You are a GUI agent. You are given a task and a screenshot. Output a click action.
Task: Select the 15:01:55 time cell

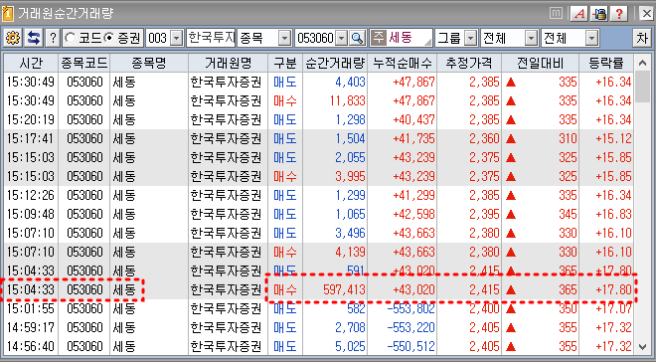[31, 308]
